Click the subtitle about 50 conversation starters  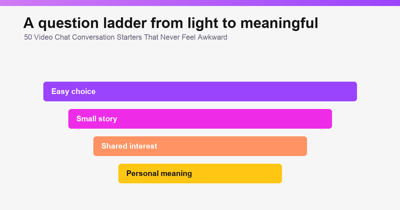126,37
